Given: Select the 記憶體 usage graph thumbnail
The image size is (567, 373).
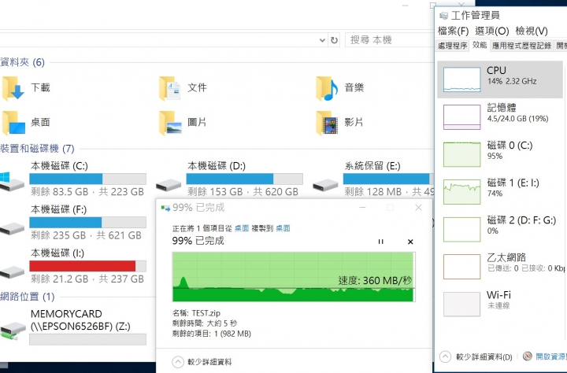Looking at the screenshot, I should click(x=461, y=116).
